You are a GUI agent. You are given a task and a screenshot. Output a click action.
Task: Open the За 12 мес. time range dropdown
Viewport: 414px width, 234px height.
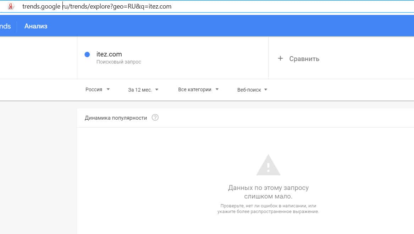(x=143, y=90)
